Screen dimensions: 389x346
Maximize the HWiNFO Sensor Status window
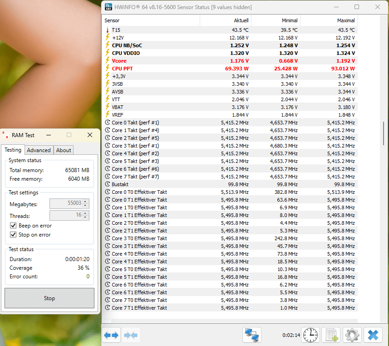pos(357,7)
